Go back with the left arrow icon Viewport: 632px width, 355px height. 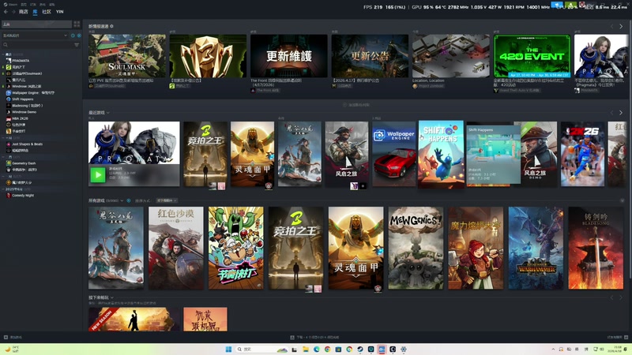(6, 12)
